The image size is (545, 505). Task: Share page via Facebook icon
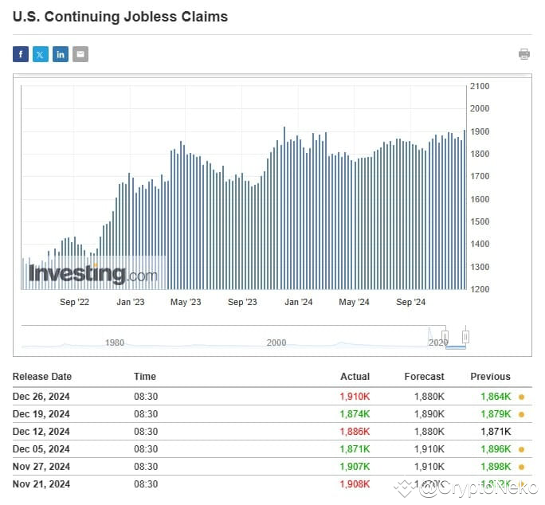coord(21,54)
